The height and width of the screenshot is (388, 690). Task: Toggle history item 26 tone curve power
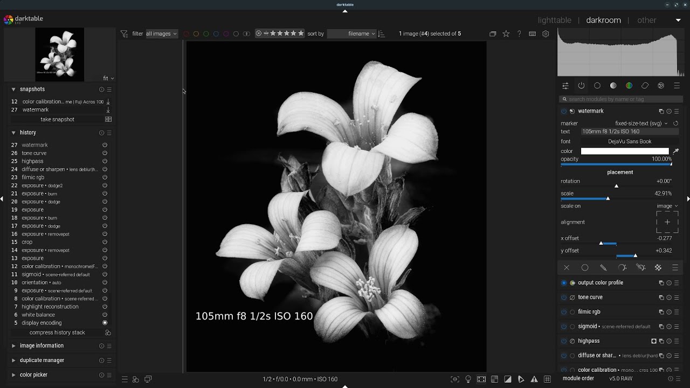point(105,153)
